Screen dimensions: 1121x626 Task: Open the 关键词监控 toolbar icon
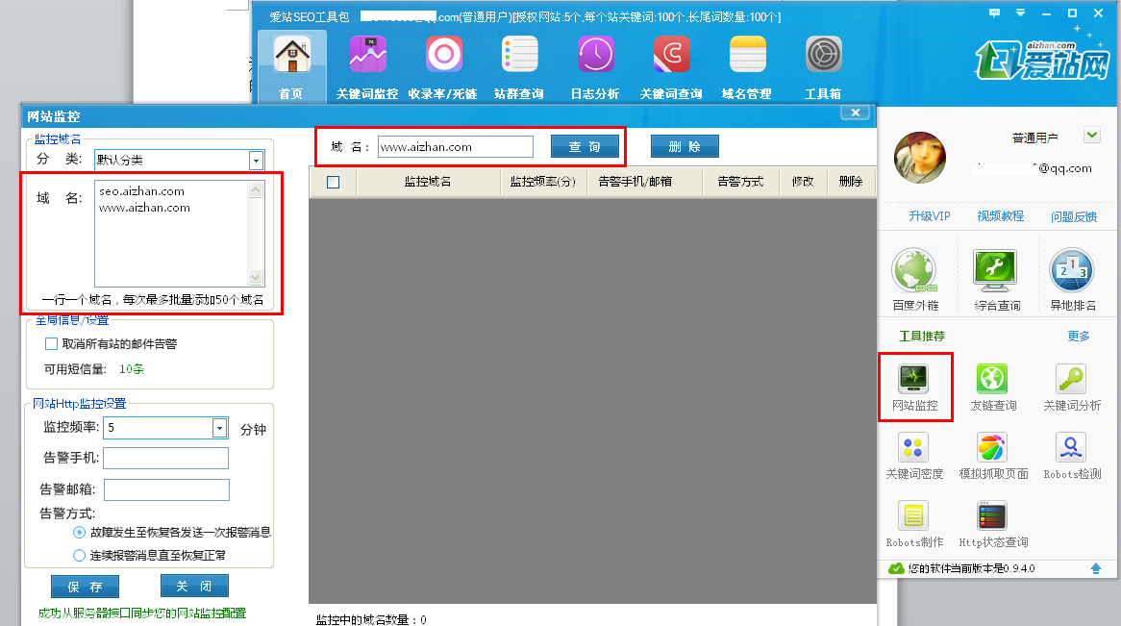367,55
